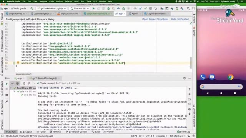Screen dimensions: 246x138
Task: Toggle soft-wrap in console output
Action: coord(189,99)
